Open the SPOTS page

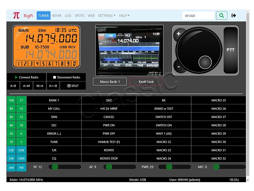point(79,16)
